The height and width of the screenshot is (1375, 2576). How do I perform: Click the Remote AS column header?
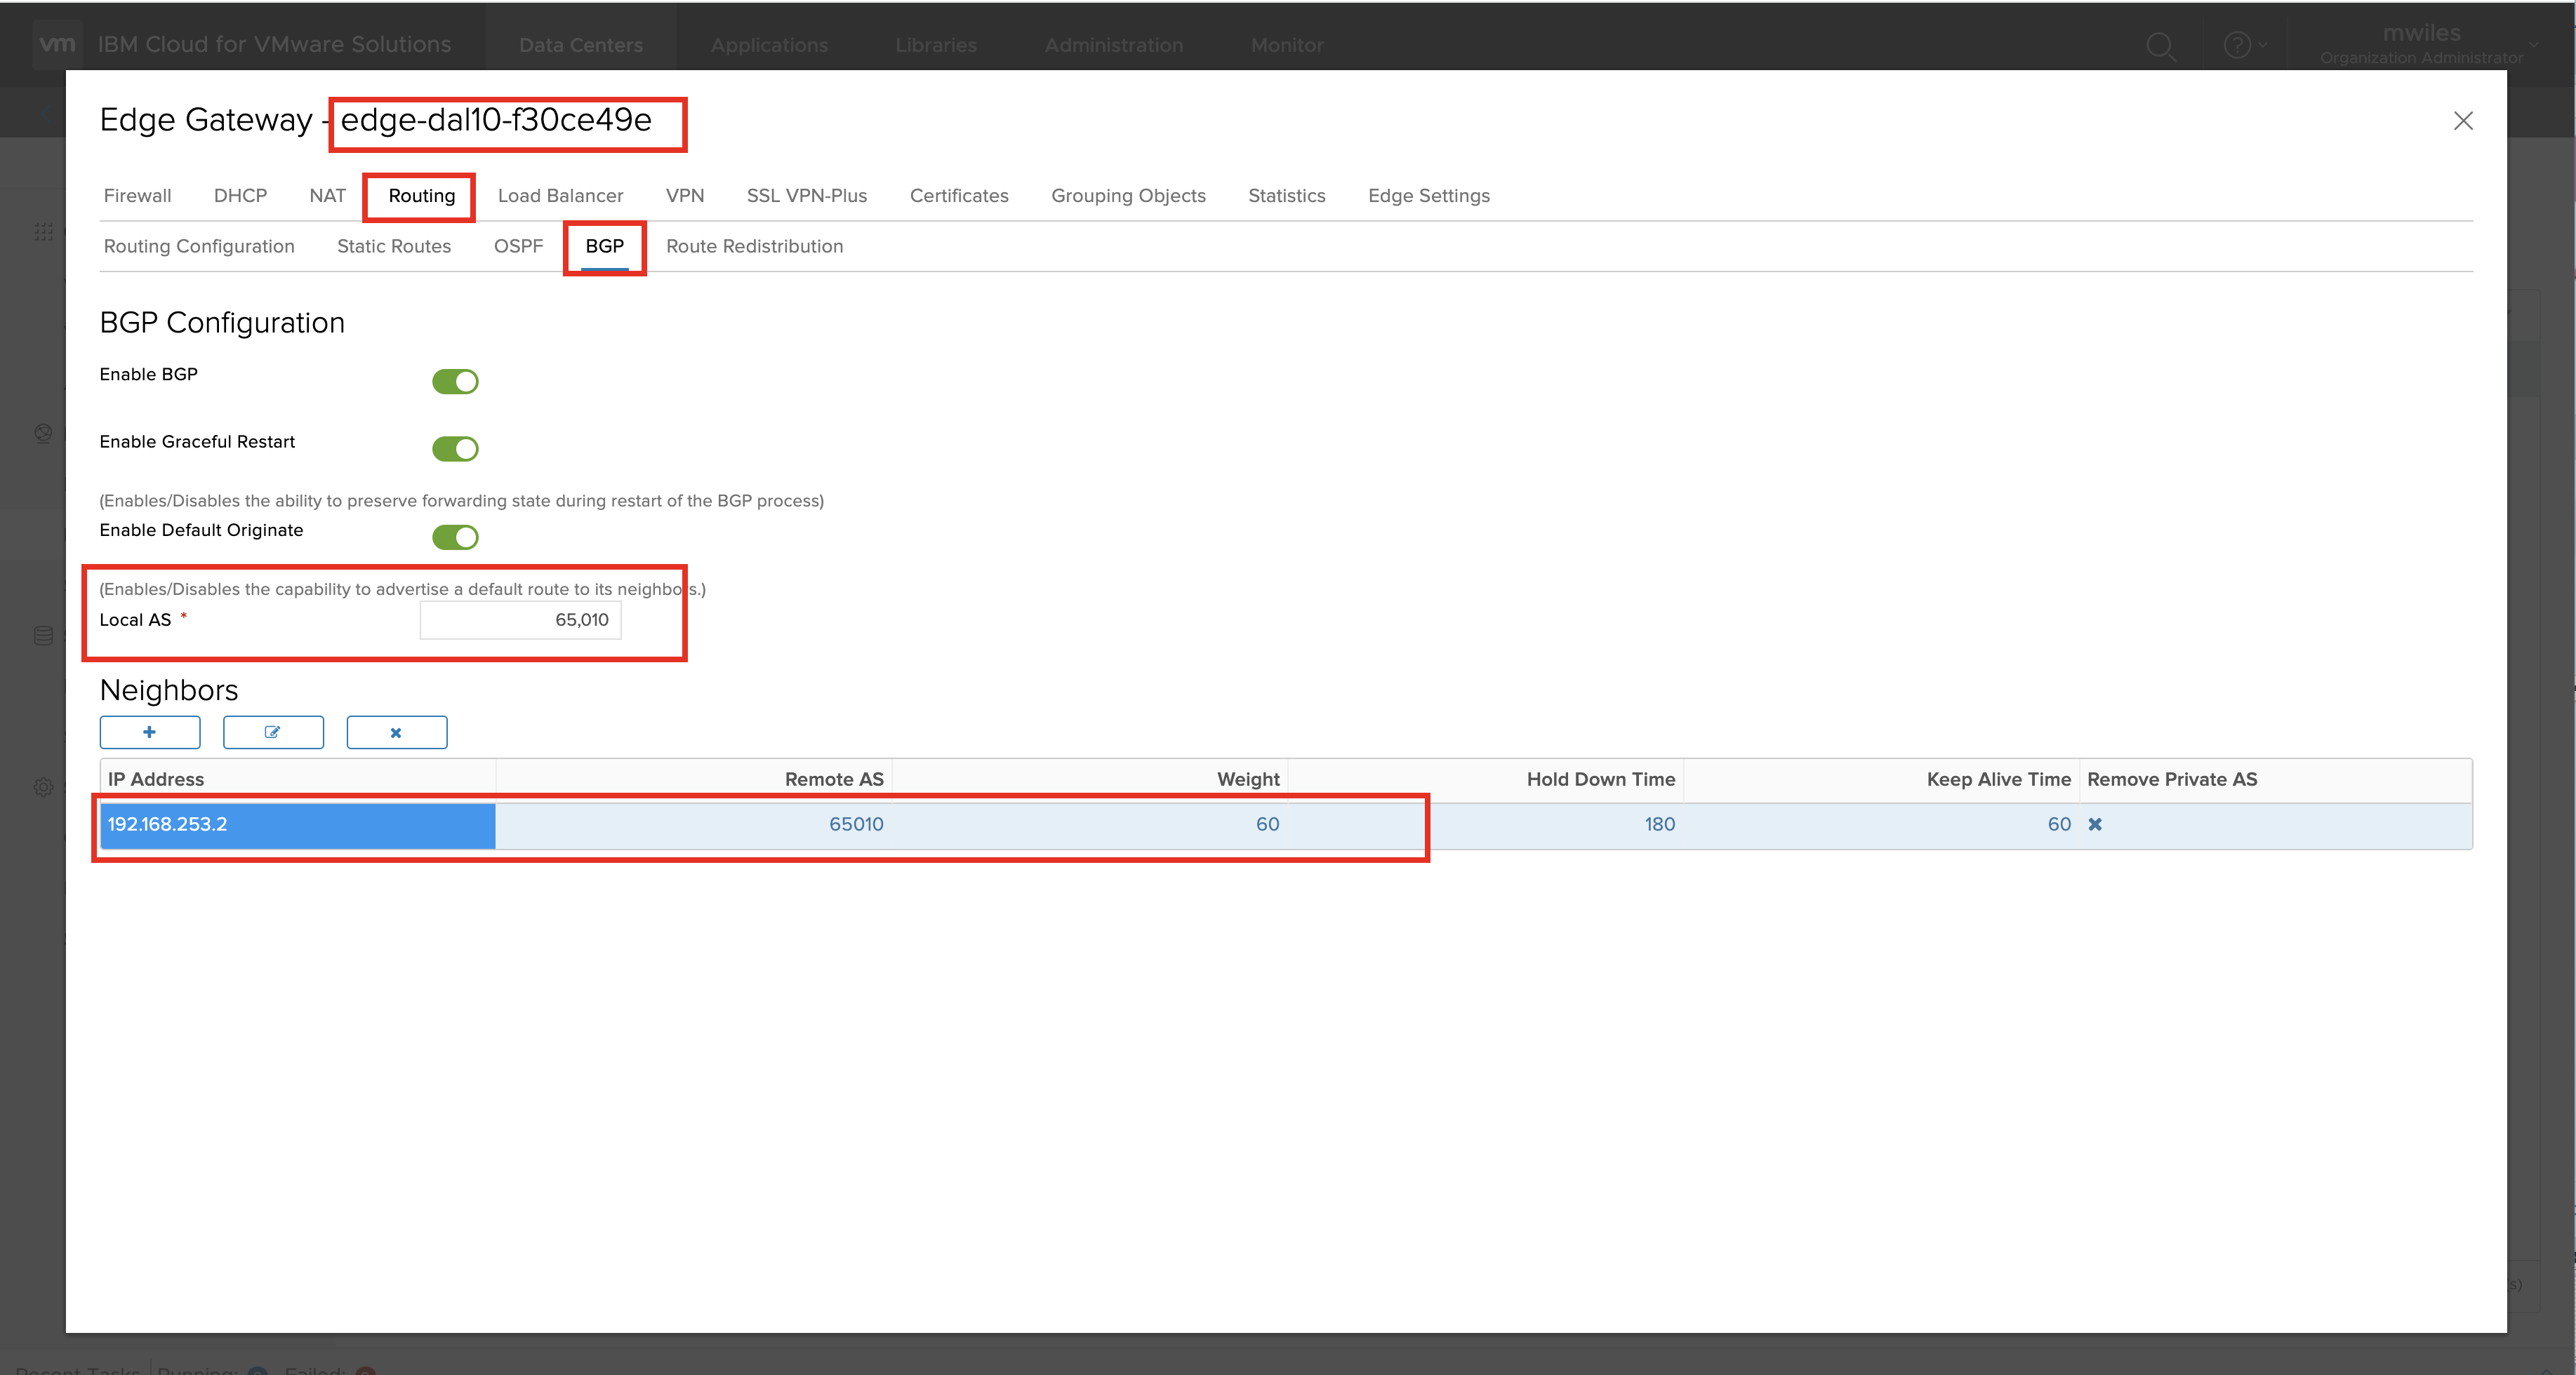[x=833, y=779]
